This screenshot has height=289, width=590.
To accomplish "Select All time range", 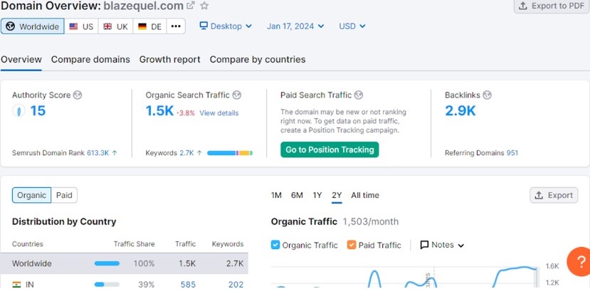I will click(x=365, y=195).
